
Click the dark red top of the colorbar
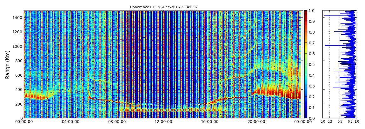pyautogui.click(x=306, y=13)
